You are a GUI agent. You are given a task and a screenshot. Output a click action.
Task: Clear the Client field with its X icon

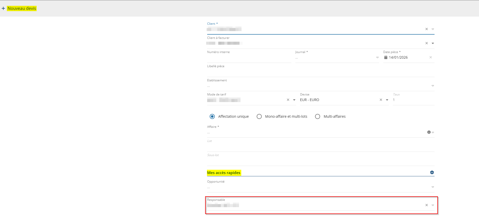(x=426, y=29)
